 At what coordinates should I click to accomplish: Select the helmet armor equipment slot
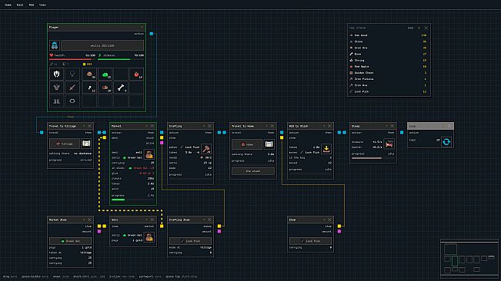(56, 74)
